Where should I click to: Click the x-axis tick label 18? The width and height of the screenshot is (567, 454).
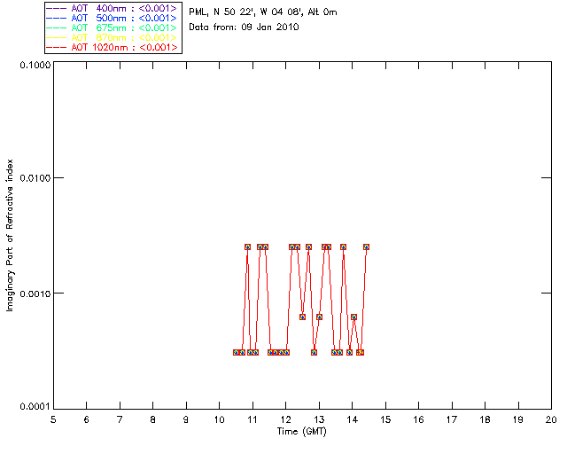coord(485,419)
